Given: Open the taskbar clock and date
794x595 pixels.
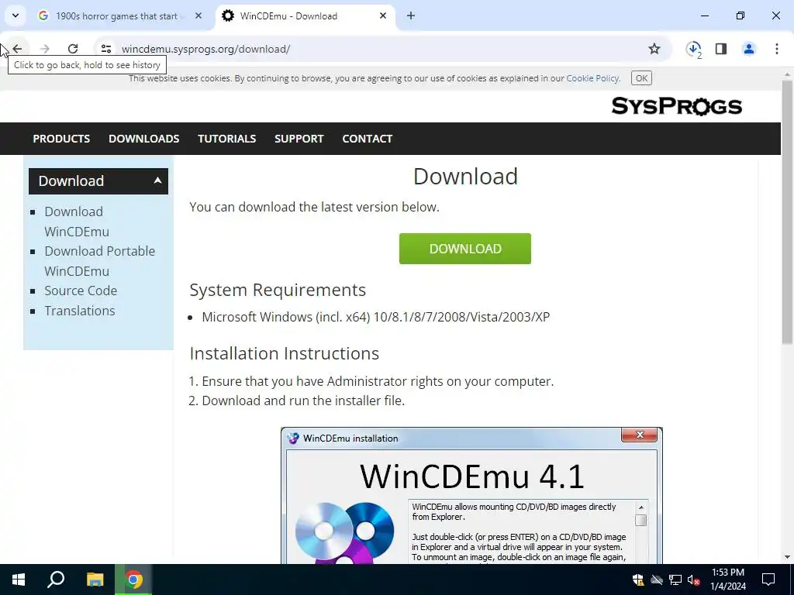Looking at the screenshot, I should point(727,580).
